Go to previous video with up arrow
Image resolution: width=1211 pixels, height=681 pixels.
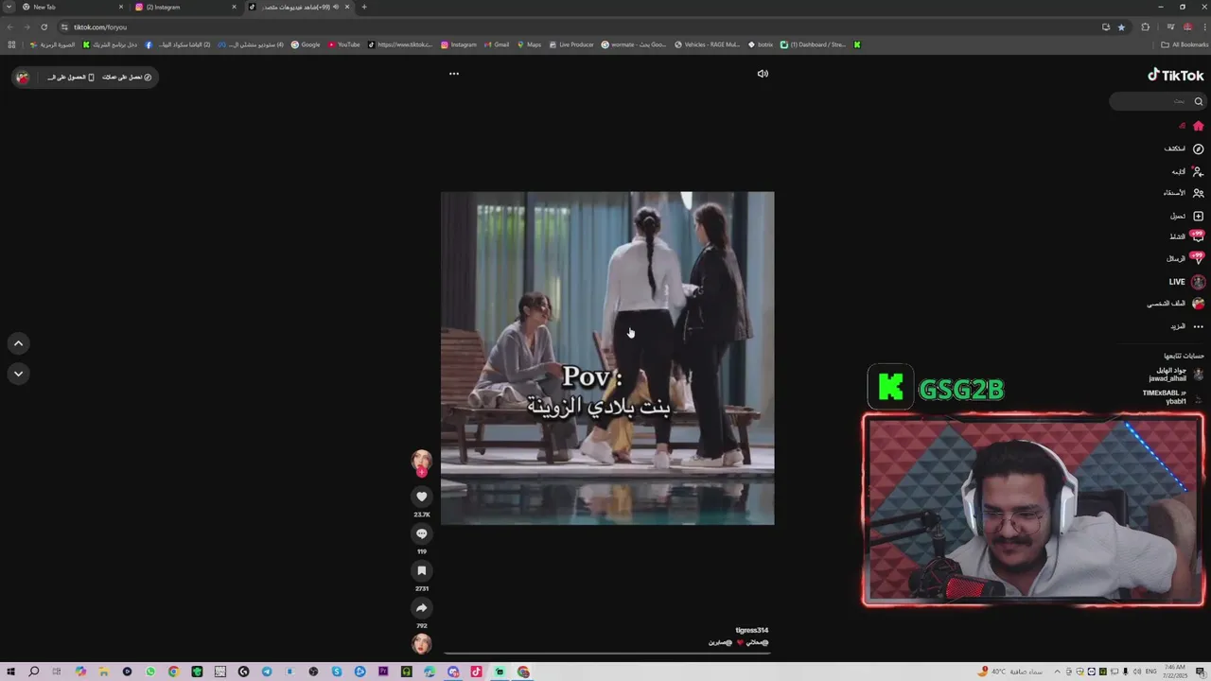18,343
